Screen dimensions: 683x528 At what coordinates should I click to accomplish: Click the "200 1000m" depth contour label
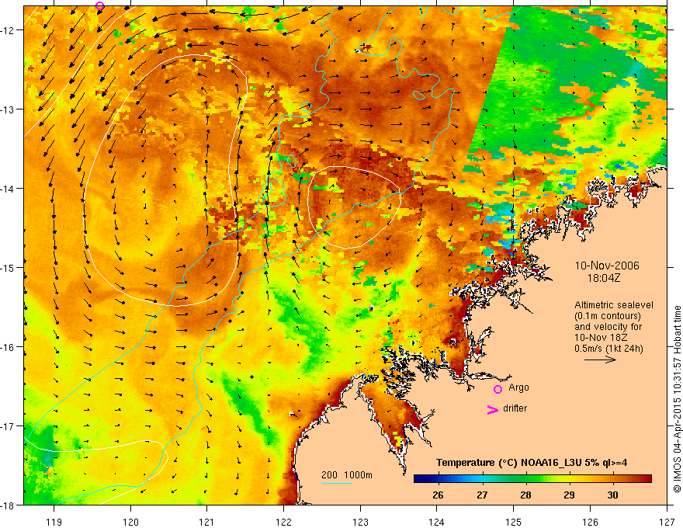347,475
